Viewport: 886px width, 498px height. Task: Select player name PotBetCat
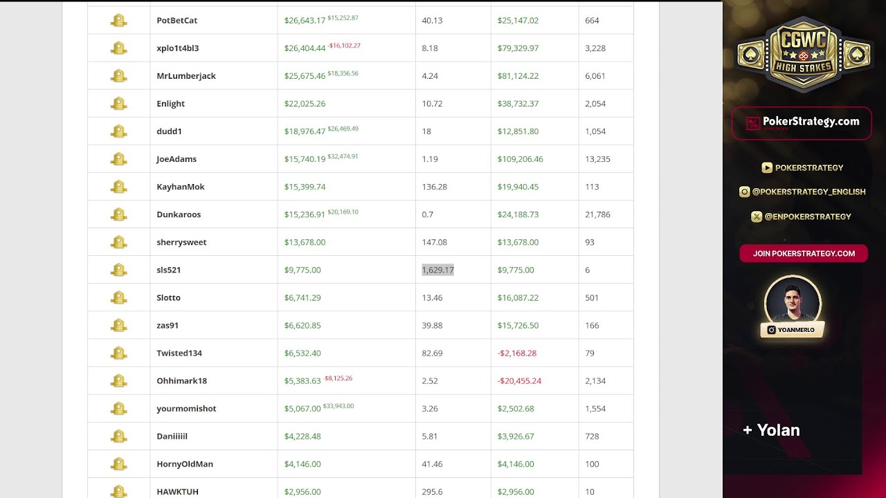[x=177, y=20]
